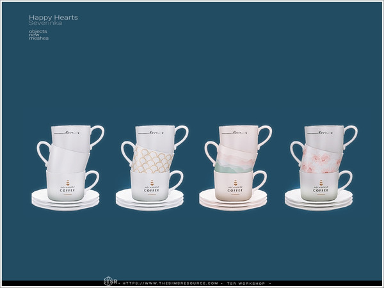Click the 'TSR Workshop' footer text

tap(246, 284)
